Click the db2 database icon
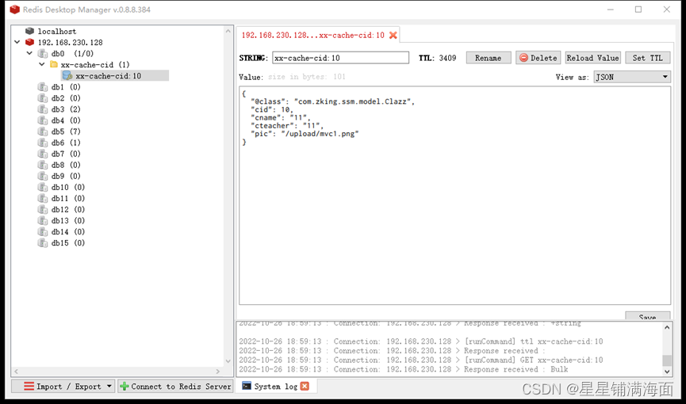The image size is (686, 404). [x=43, y=98]
